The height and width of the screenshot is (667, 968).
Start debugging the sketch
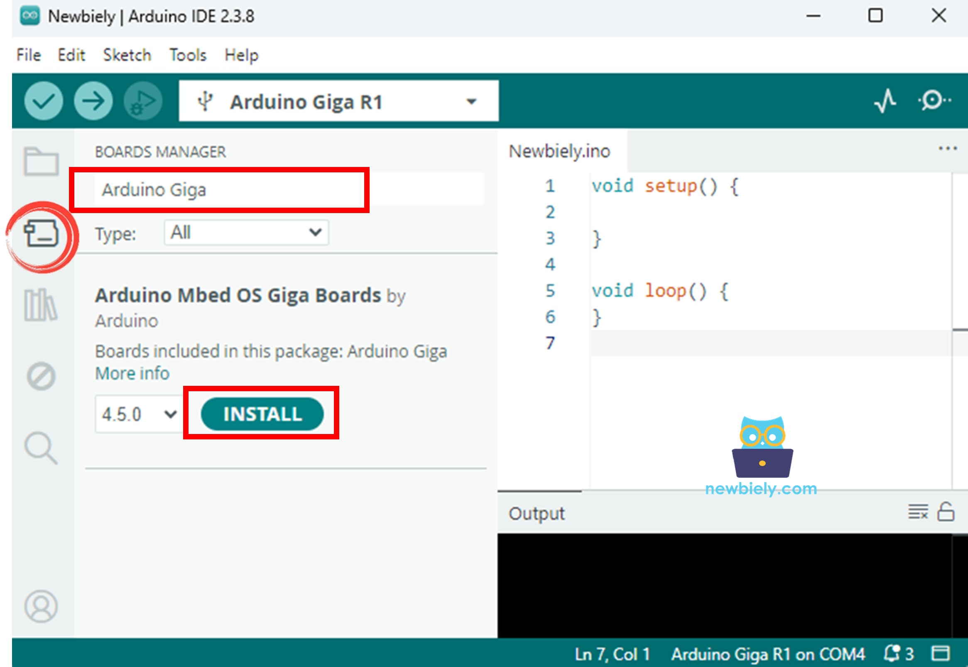pos(142,101)
